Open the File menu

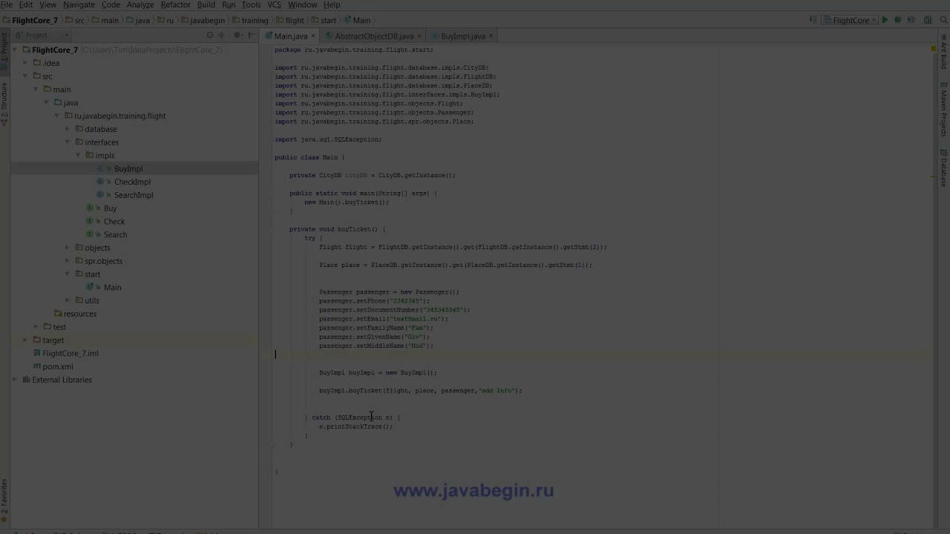(7, 5)
